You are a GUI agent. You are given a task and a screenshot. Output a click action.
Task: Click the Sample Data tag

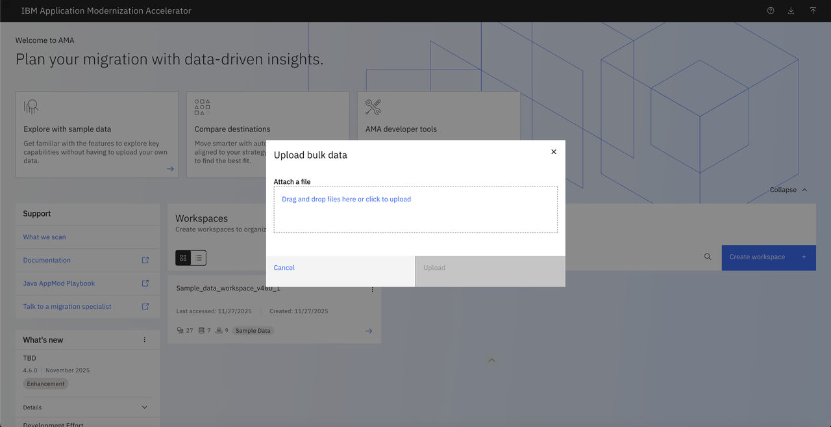253,331
